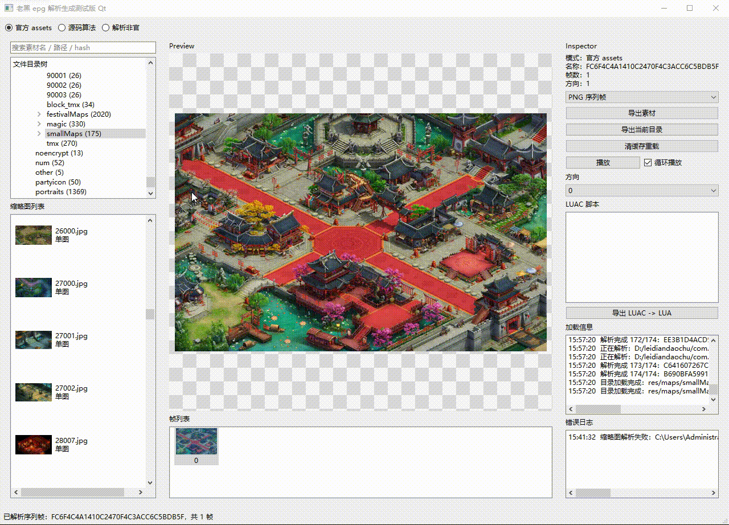The image size is (729, 525).
Task: Click the 加载信息 log scroll-down arrow
Action: [x=713, y=400]
